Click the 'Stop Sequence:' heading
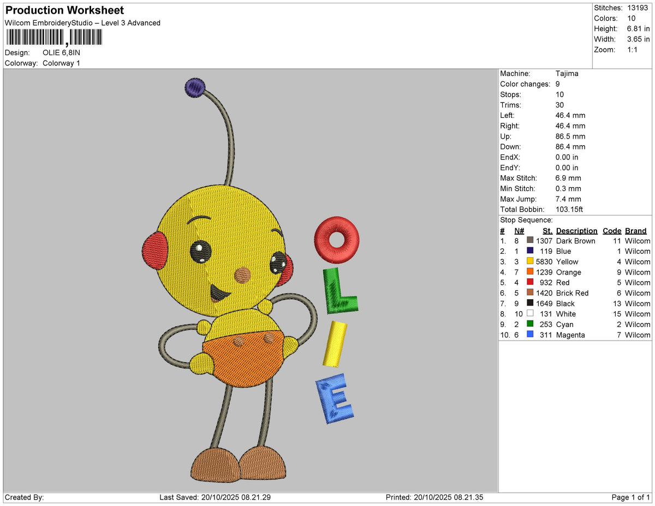The width and height of the screenshot is (655, 506). coord(527,220)
